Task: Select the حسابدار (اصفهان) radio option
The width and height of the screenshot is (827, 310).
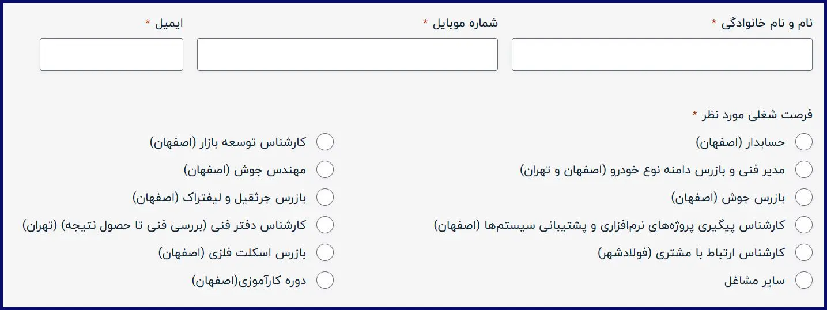Action: (x=803, y=142)
